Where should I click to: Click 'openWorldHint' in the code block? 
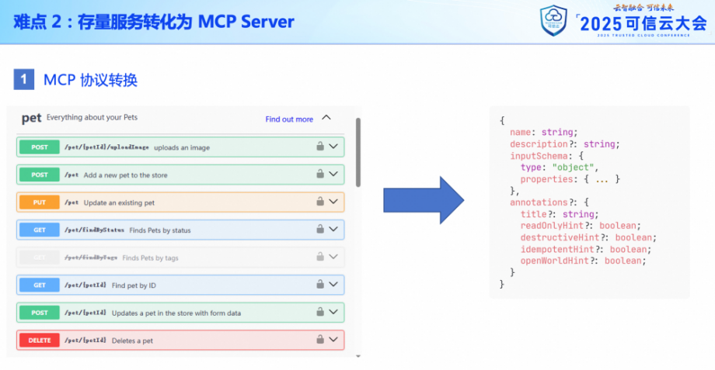point(554,261)
